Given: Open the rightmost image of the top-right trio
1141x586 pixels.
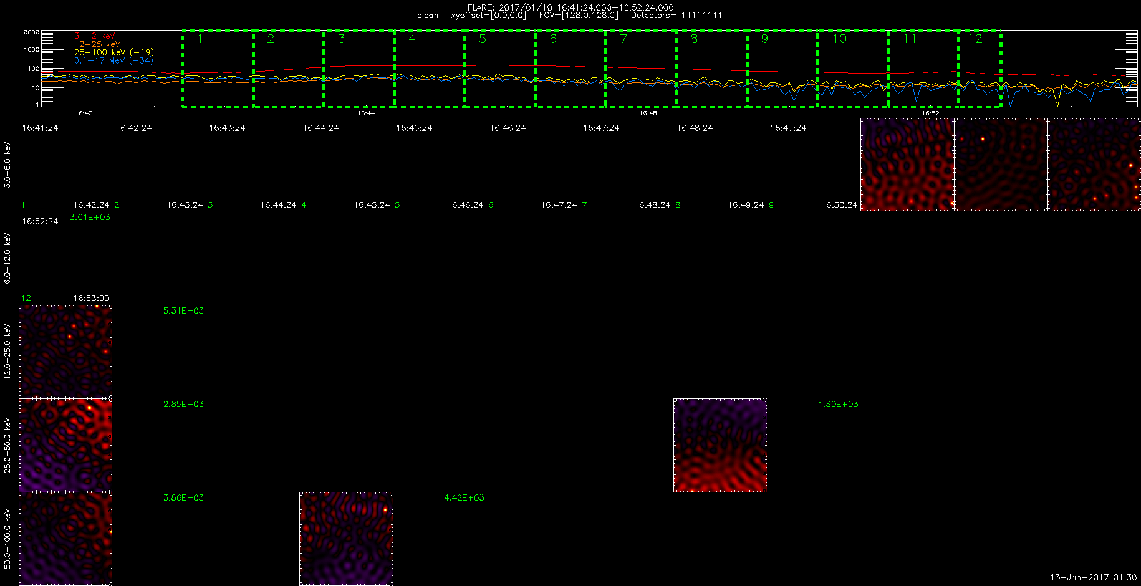Looking at the screenshot, I should [1094, 165].
